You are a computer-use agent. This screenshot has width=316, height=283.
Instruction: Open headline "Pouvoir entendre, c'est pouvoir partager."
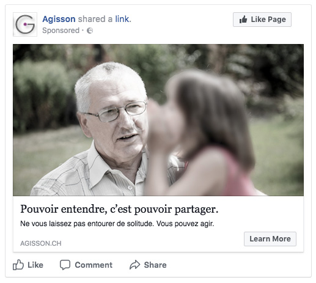(119, 209)
